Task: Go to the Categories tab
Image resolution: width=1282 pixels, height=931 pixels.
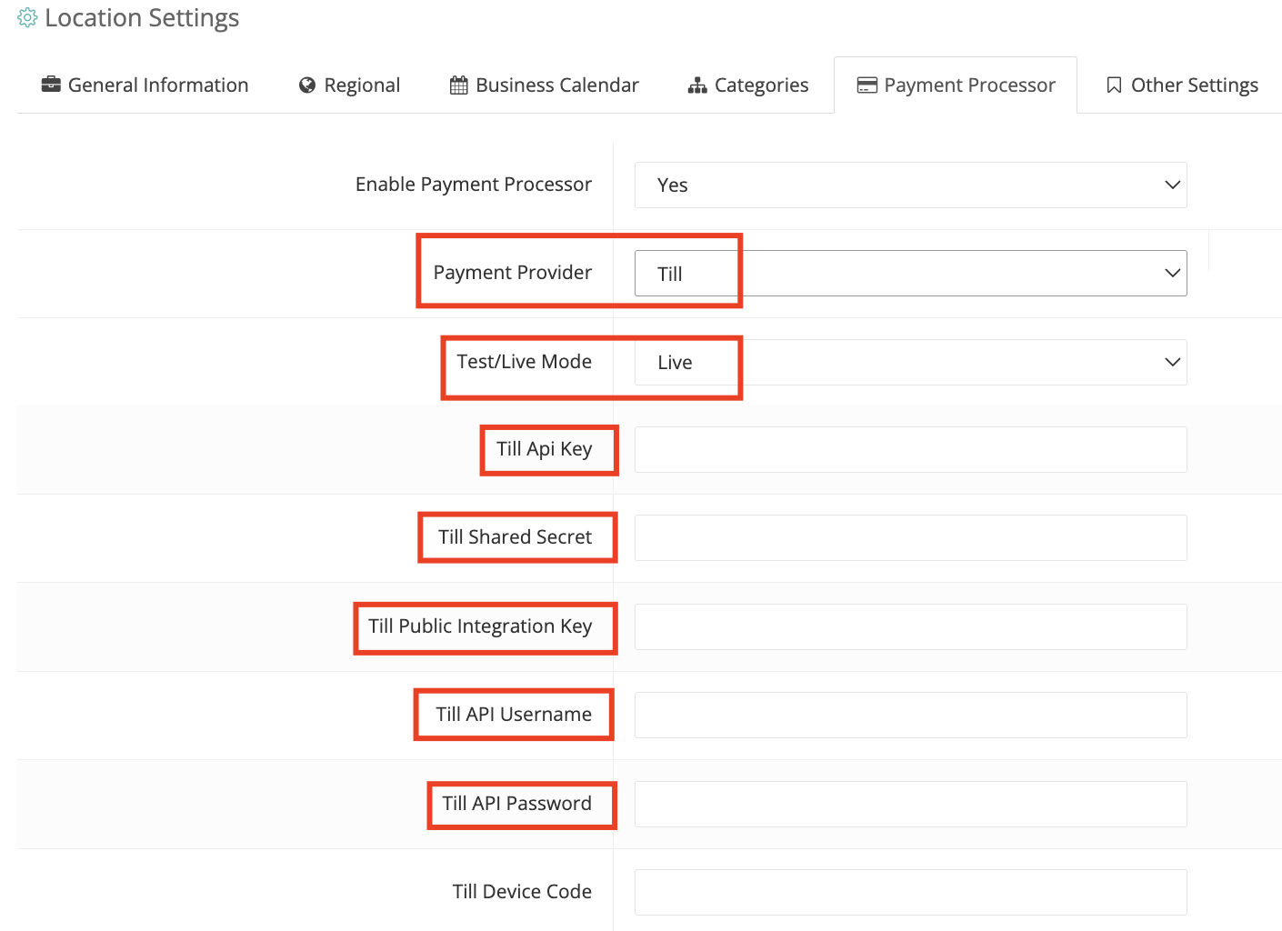Action: (x=748, y=85)
